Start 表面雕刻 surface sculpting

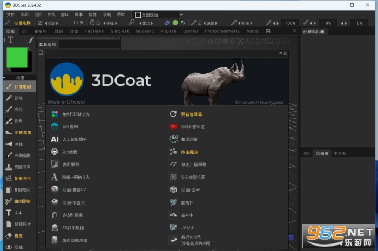[65, 165]
